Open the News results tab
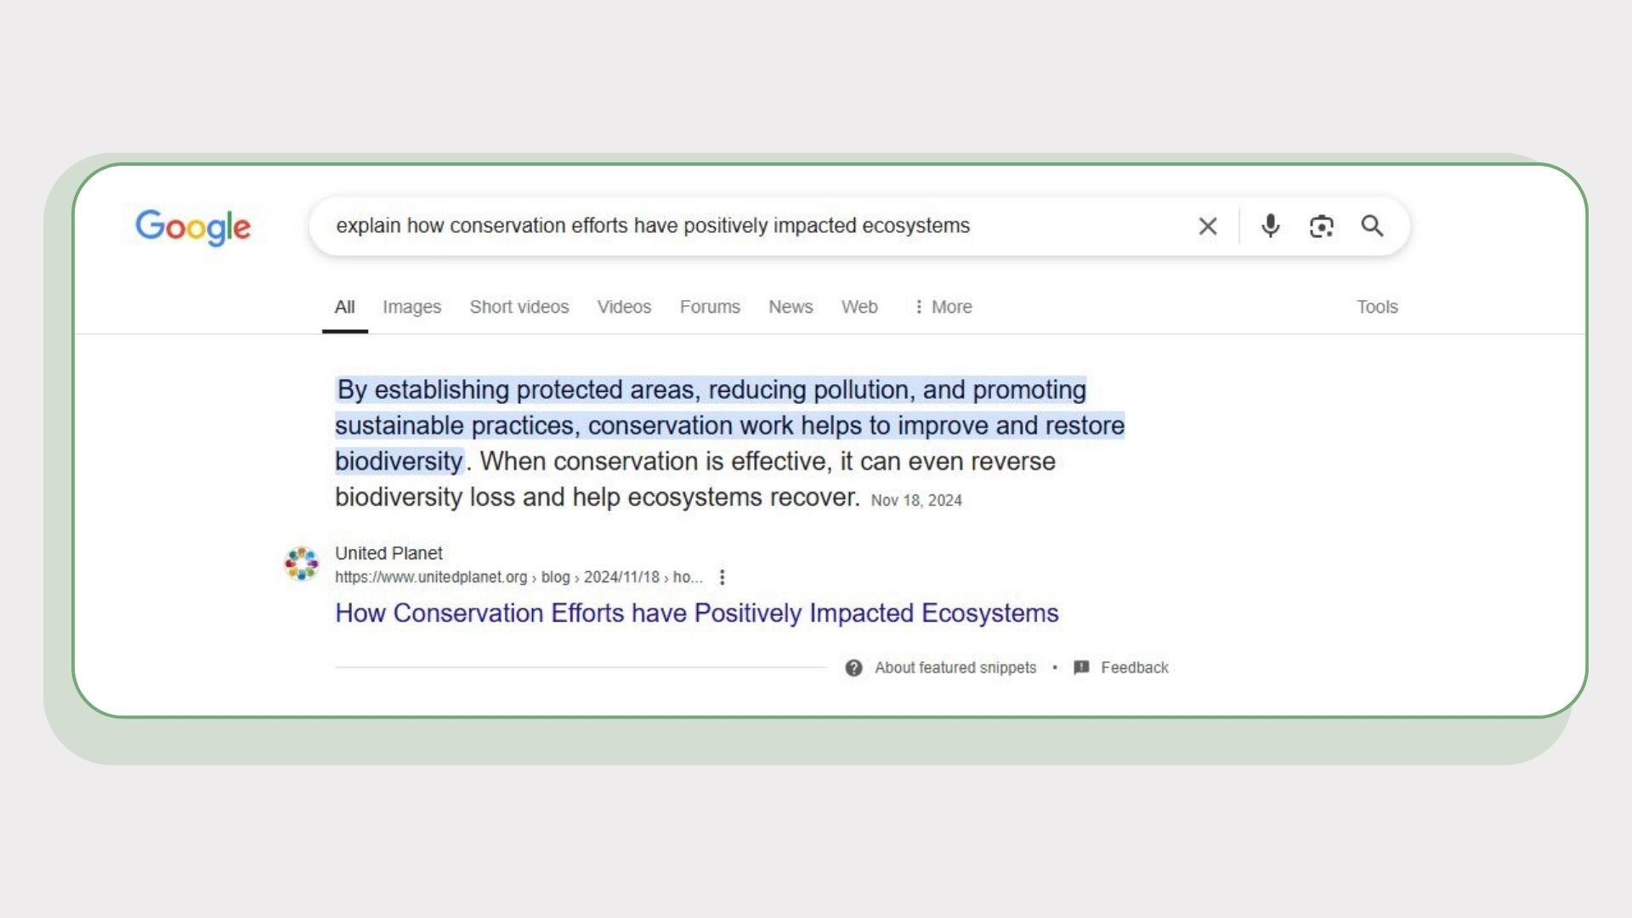This screenshot has width=1632, height=918. coord(790,307)
